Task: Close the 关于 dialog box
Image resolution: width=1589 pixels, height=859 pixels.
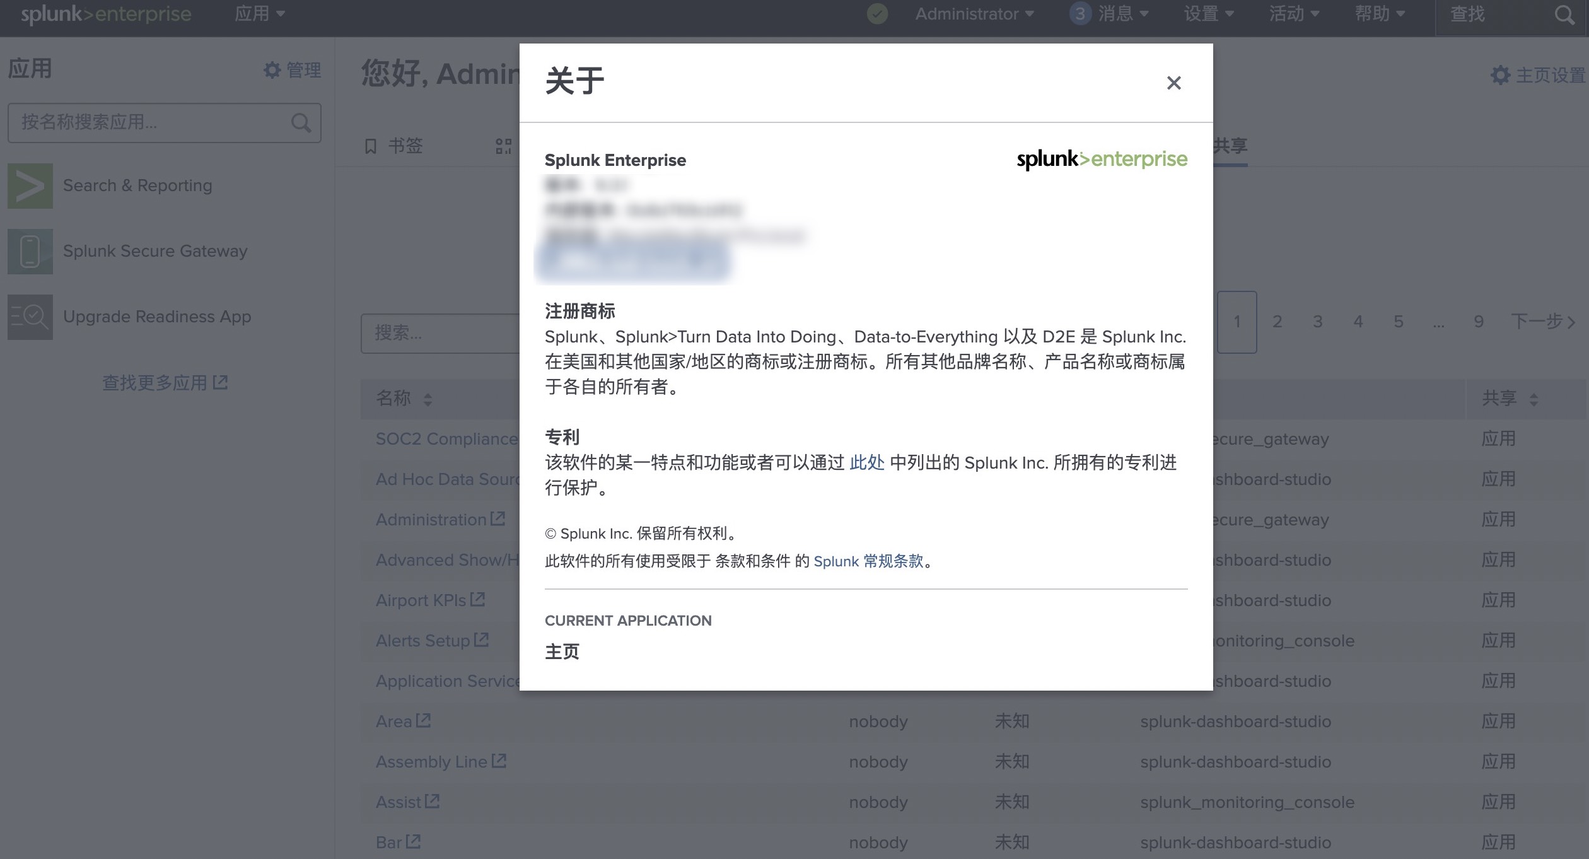Action: tap(1172, 83)
